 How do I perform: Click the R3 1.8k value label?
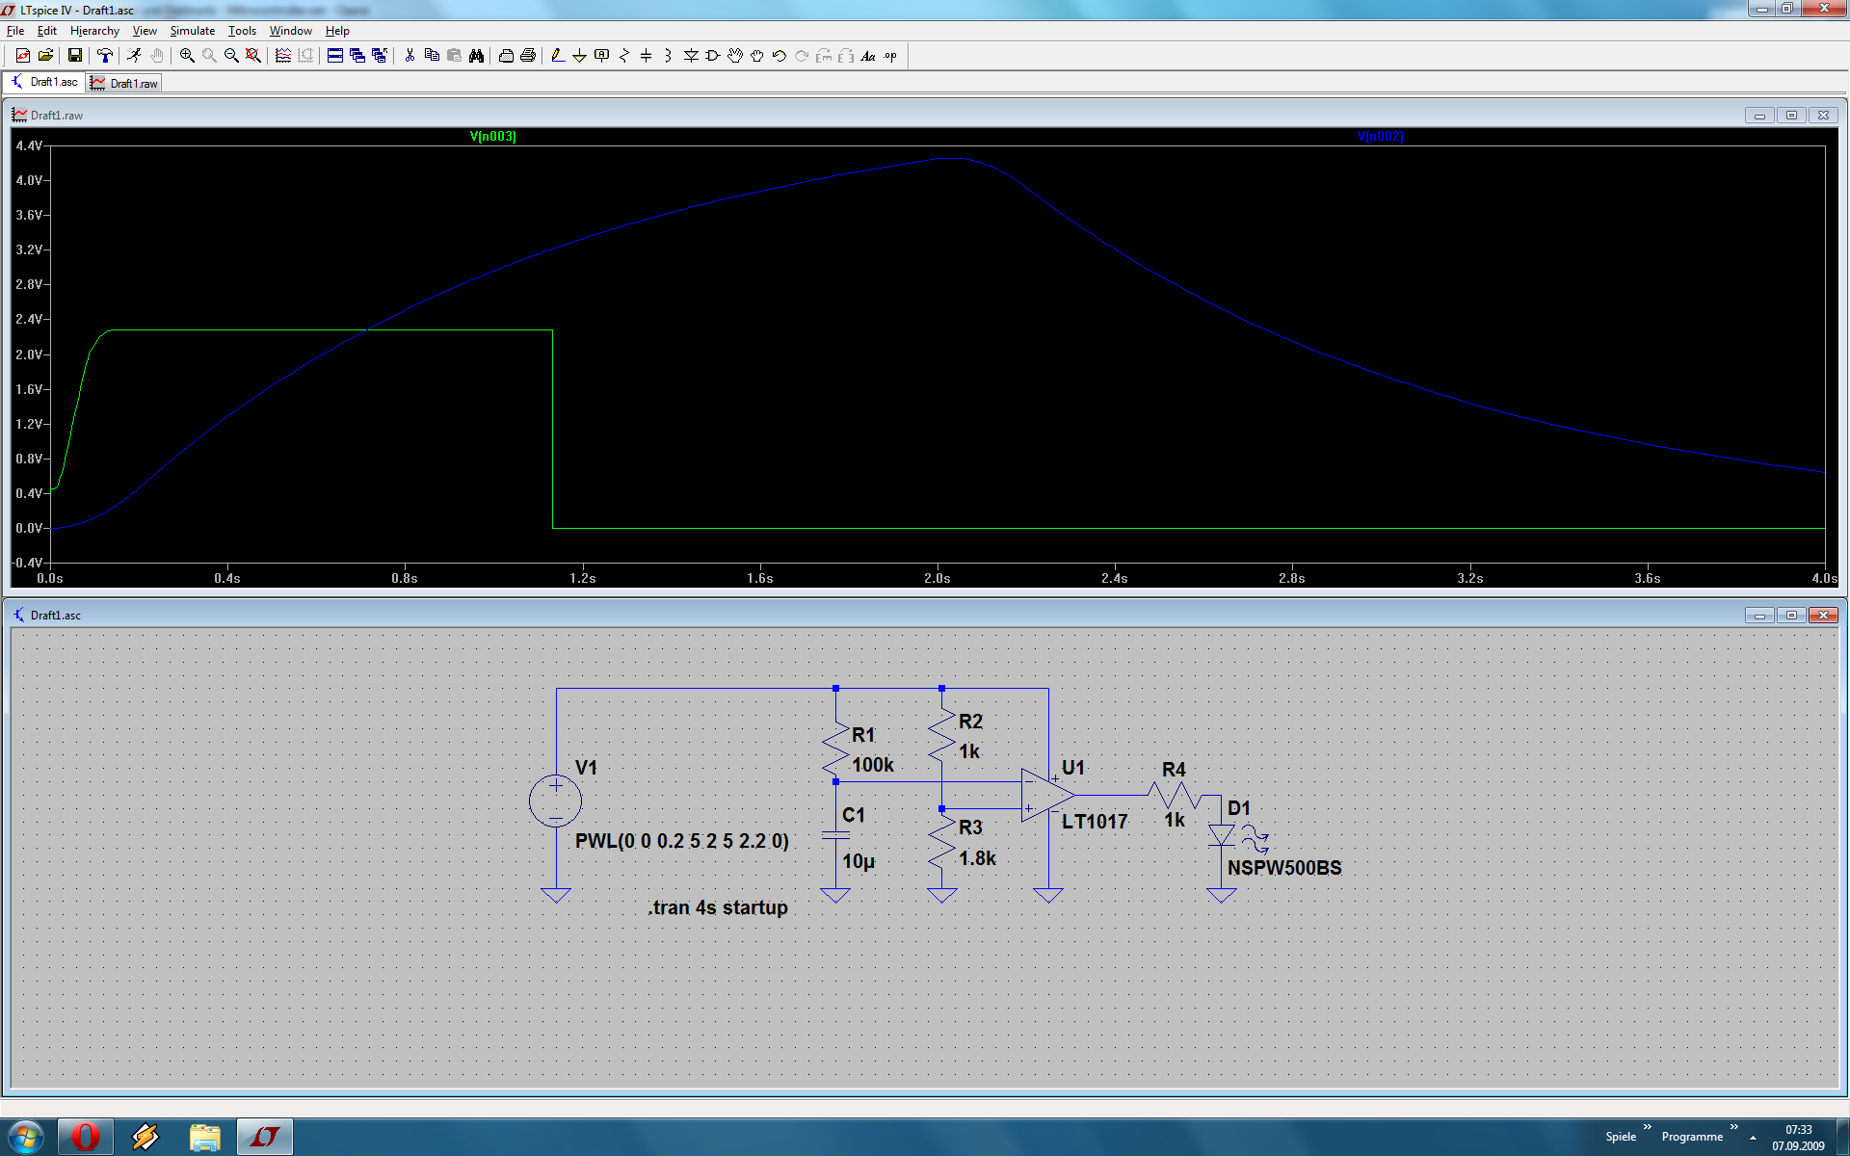(x=977, y=858)
